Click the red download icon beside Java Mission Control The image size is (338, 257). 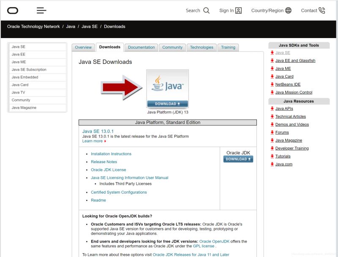[272, 92]
